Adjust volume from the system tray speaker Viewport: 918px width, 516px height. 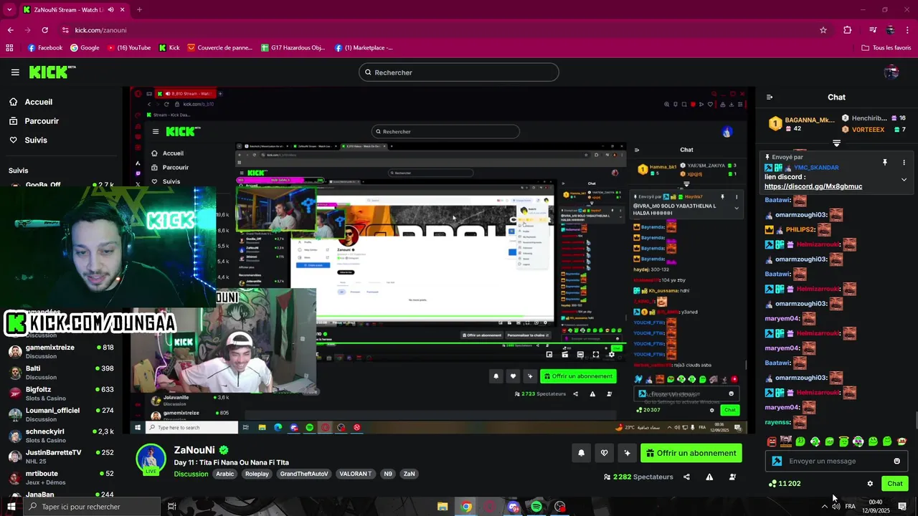(x=836, y=507)
